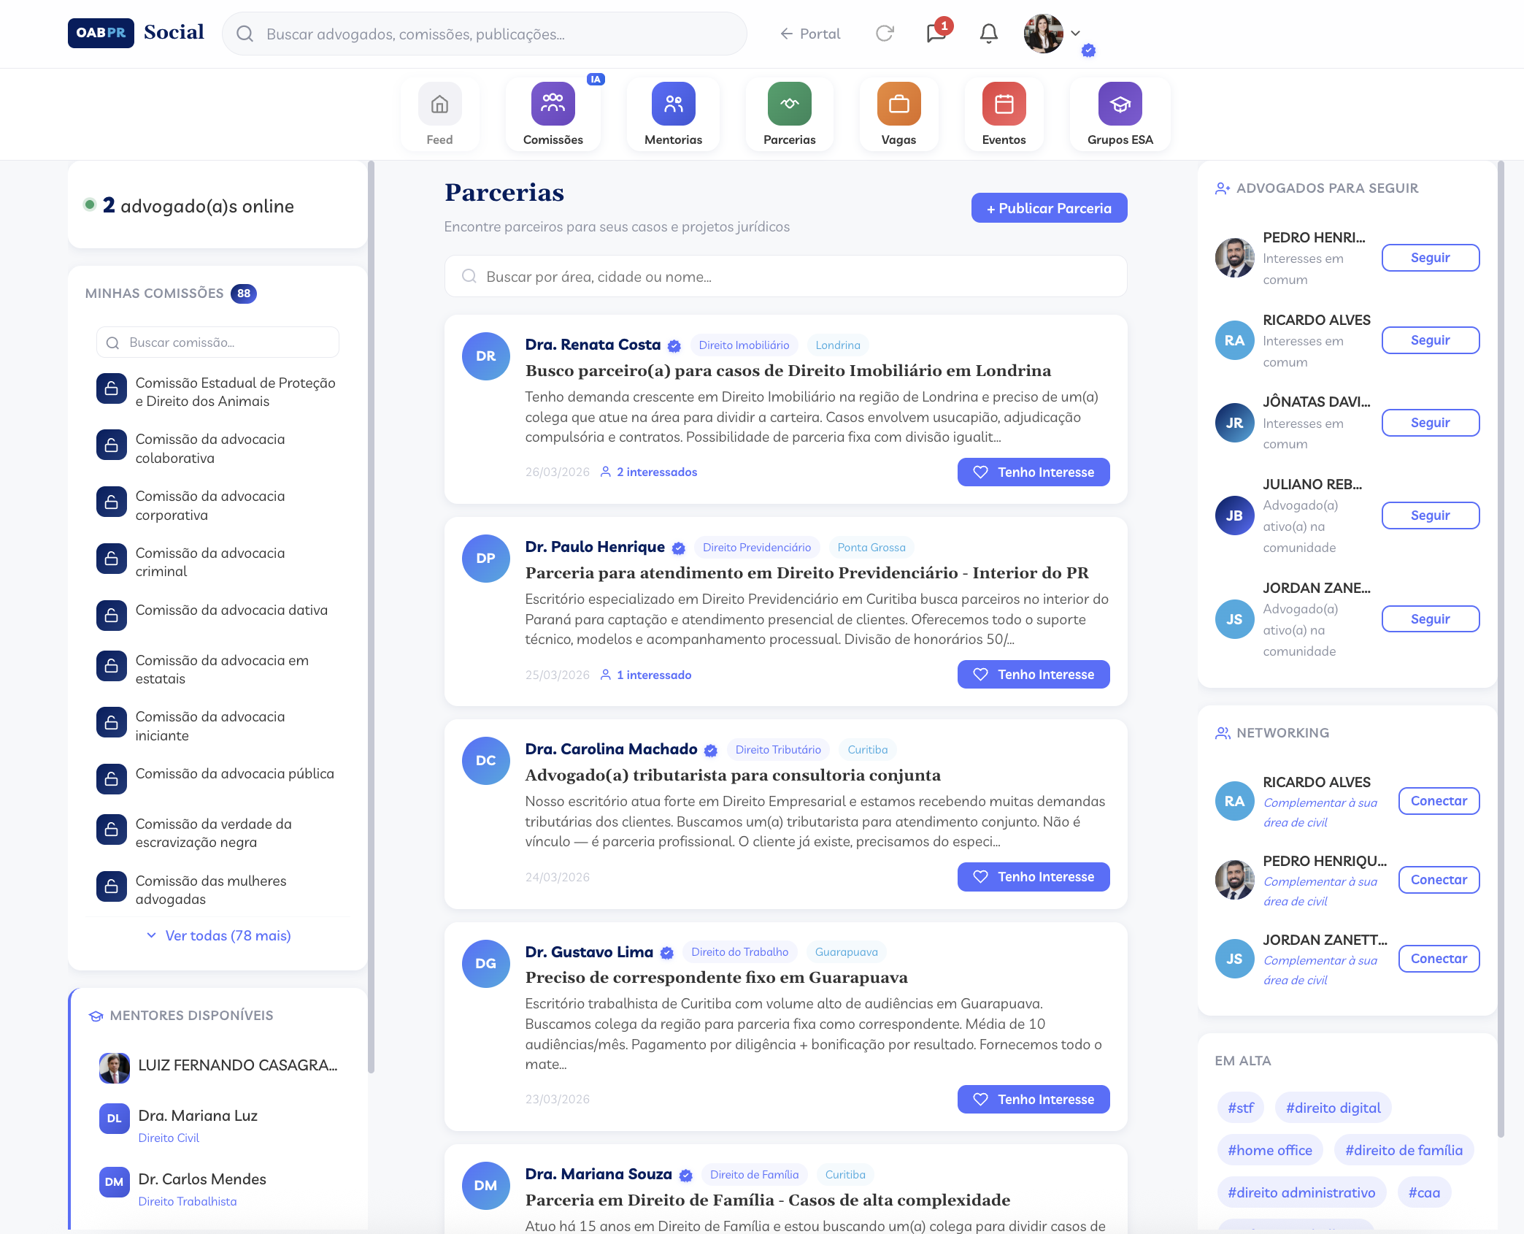This screenshot has height=1234, width=1524.
Task: Open profile dropdown arrow beside avatar
Action: (1075, 34)
